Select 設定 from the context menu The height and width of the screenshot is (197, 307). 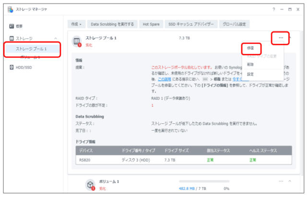point(250,74)
